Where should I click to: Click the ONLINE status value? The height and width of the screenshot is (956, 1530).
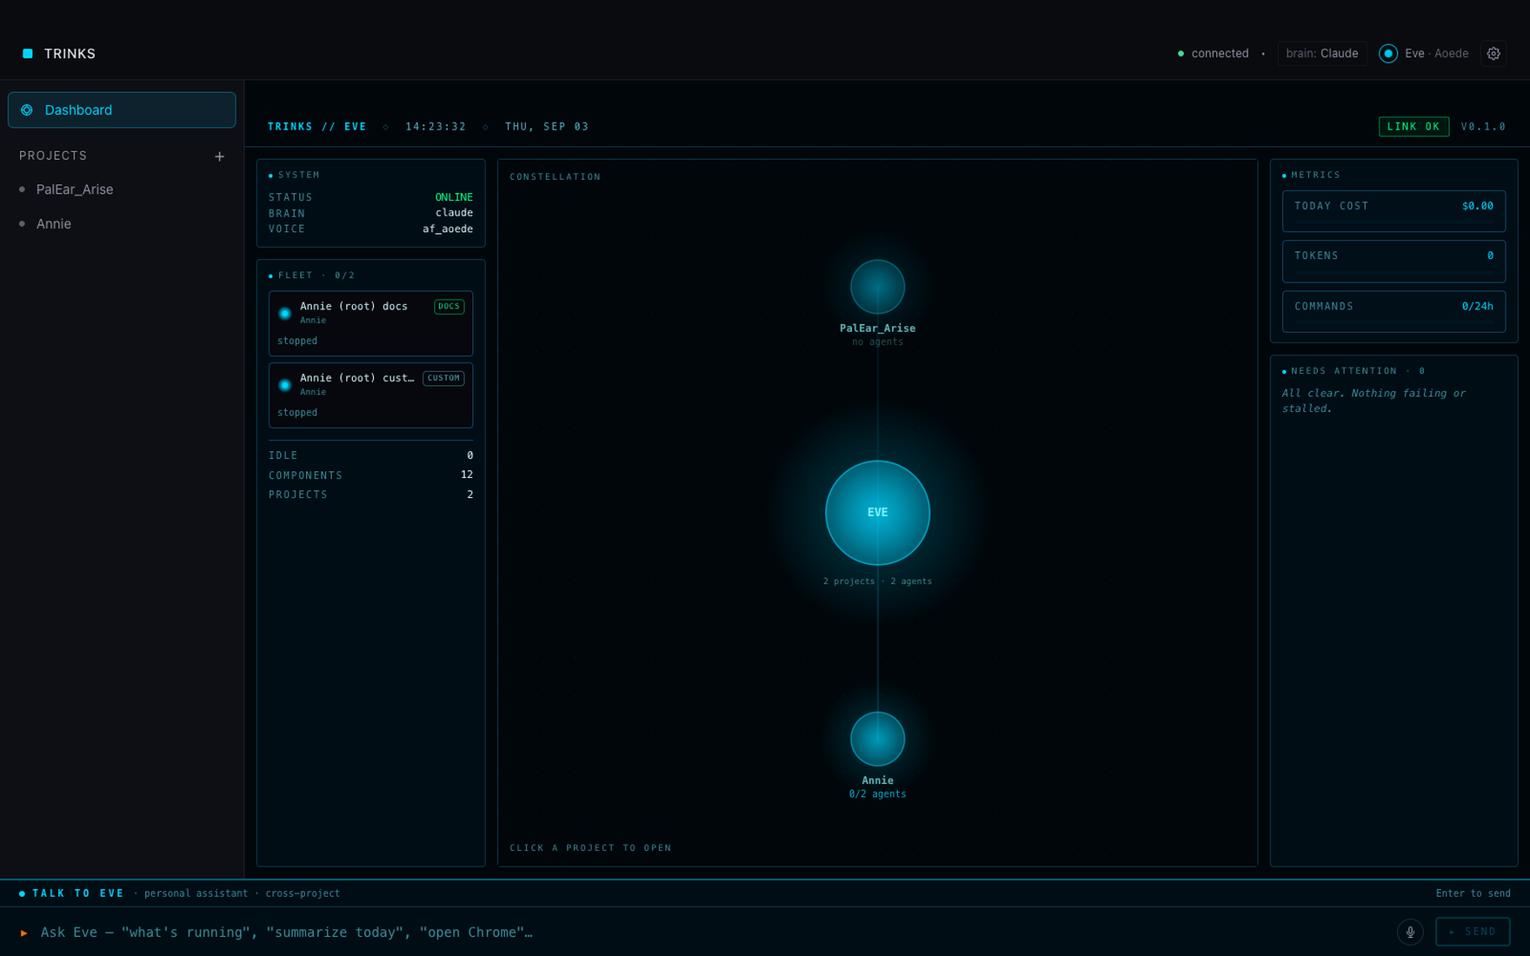click(x=454, y=198)
